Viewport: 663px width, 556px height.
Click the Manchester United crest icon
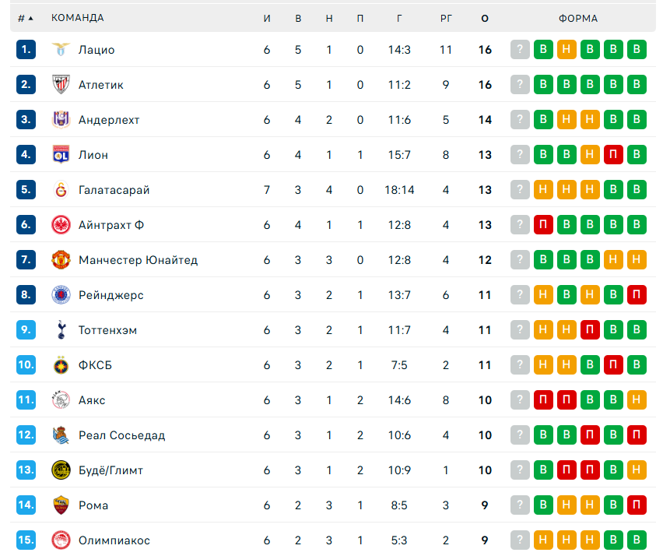click(61, 260)
